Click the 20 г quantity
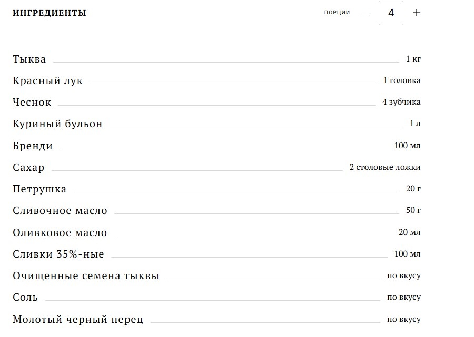This screenshot has height=337, width=474. click(413, 189)
